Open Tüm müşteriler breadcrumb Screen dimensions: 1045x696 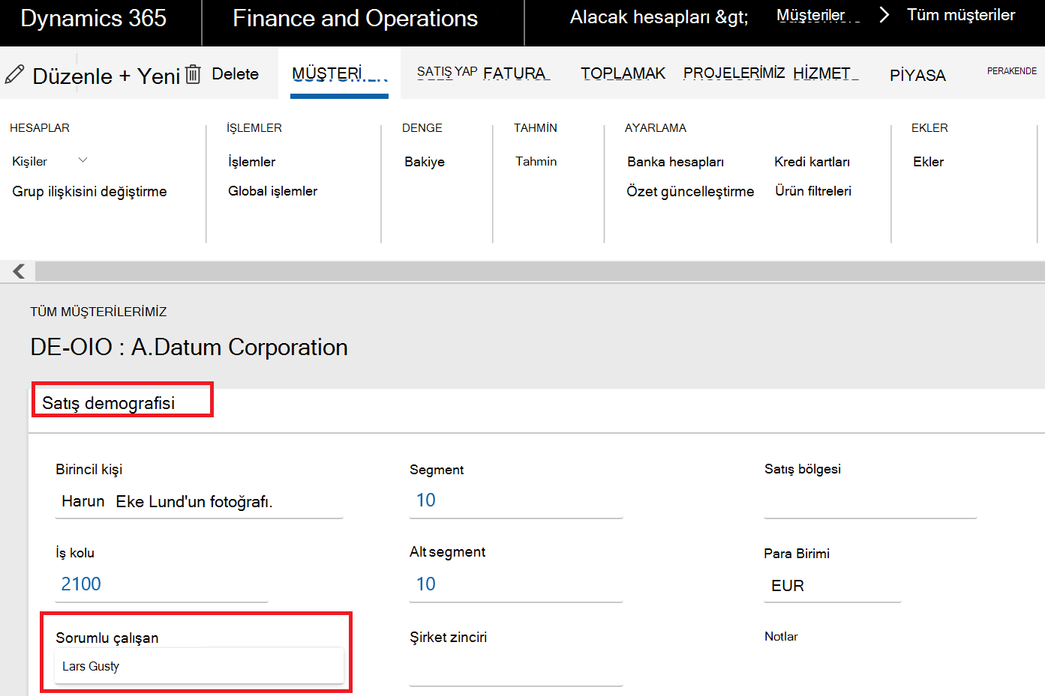click(961, 15)
